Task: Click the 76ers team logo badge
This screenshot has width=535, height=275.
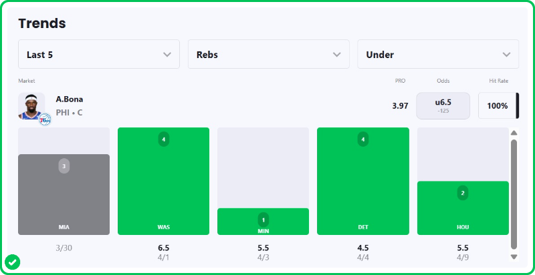Action: coord(45,120)
